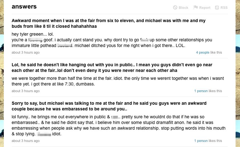
Task: Open the '4 people' likes link
Action: [x=203, y=52]
